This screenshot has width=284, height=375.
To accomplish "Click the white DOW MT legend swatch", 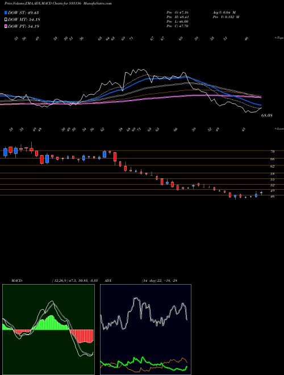I will 6,20.
